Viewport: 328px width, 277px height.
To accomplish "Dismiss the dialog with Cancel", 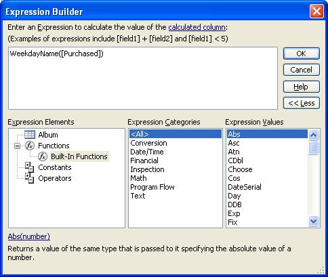I will coord(302,70).
